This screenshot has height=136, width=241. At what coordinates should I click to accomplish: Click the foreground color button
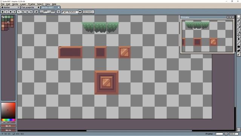pyautogui.click(x=8, y=126)
